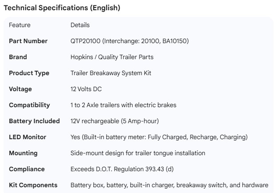Select the Product Type row label
The height and width of the screenshot is (193, 278).
pos(29,73)
